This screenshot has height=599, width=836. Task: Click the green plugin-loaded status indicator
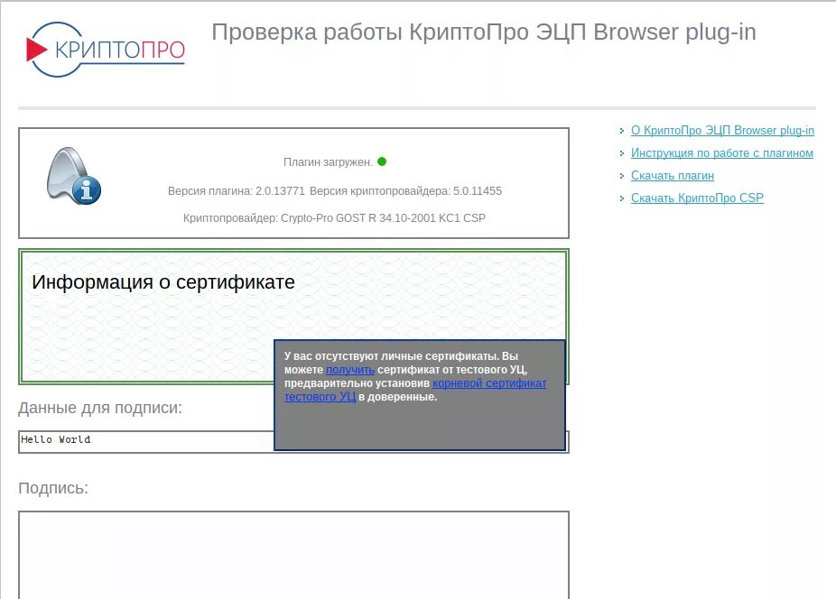tap(382, 161)
